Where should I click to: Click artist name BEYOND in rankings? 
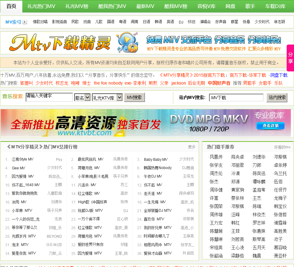[54, 236]
